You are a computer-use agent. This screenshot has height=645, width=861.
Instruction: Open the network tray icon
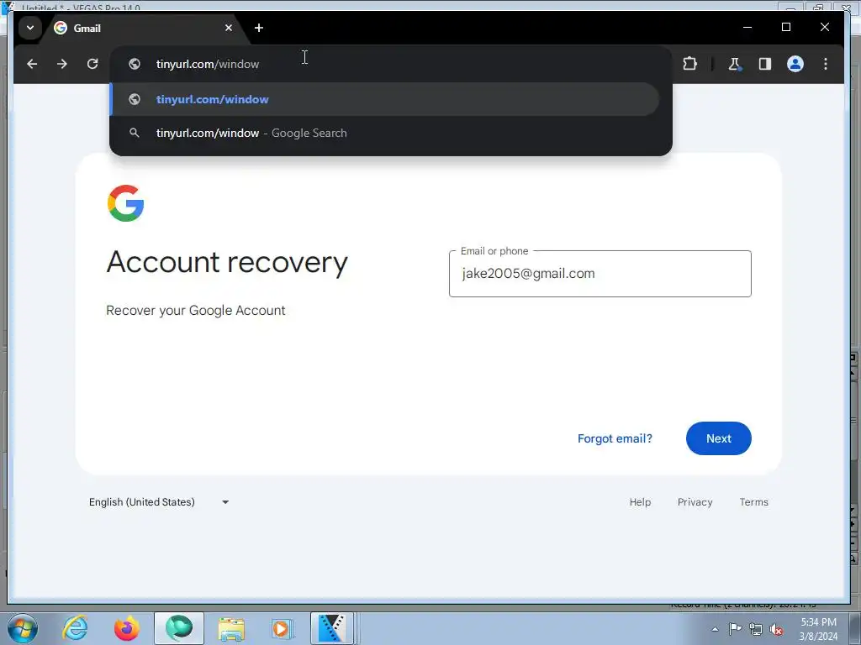coord(756,629)
